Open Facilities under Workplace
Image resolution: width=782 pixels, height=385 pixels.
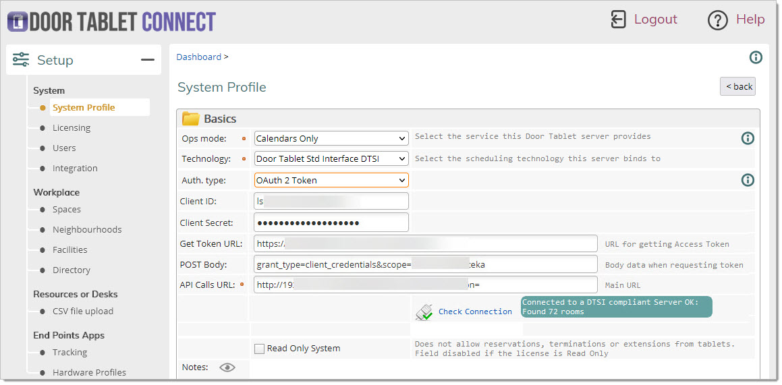69,250
